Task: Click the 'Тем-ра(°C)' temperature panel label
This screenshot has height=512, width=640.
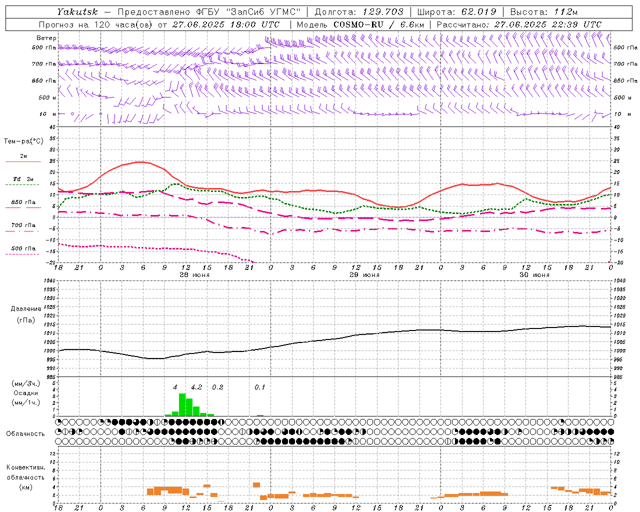Action: point(23,141)
